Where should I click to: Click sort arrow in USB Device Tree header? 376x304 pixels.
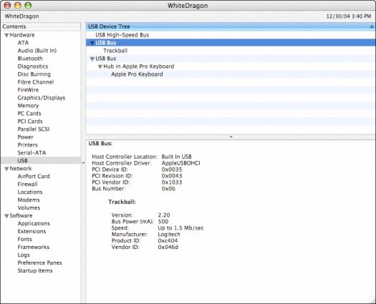pos(372,26)
